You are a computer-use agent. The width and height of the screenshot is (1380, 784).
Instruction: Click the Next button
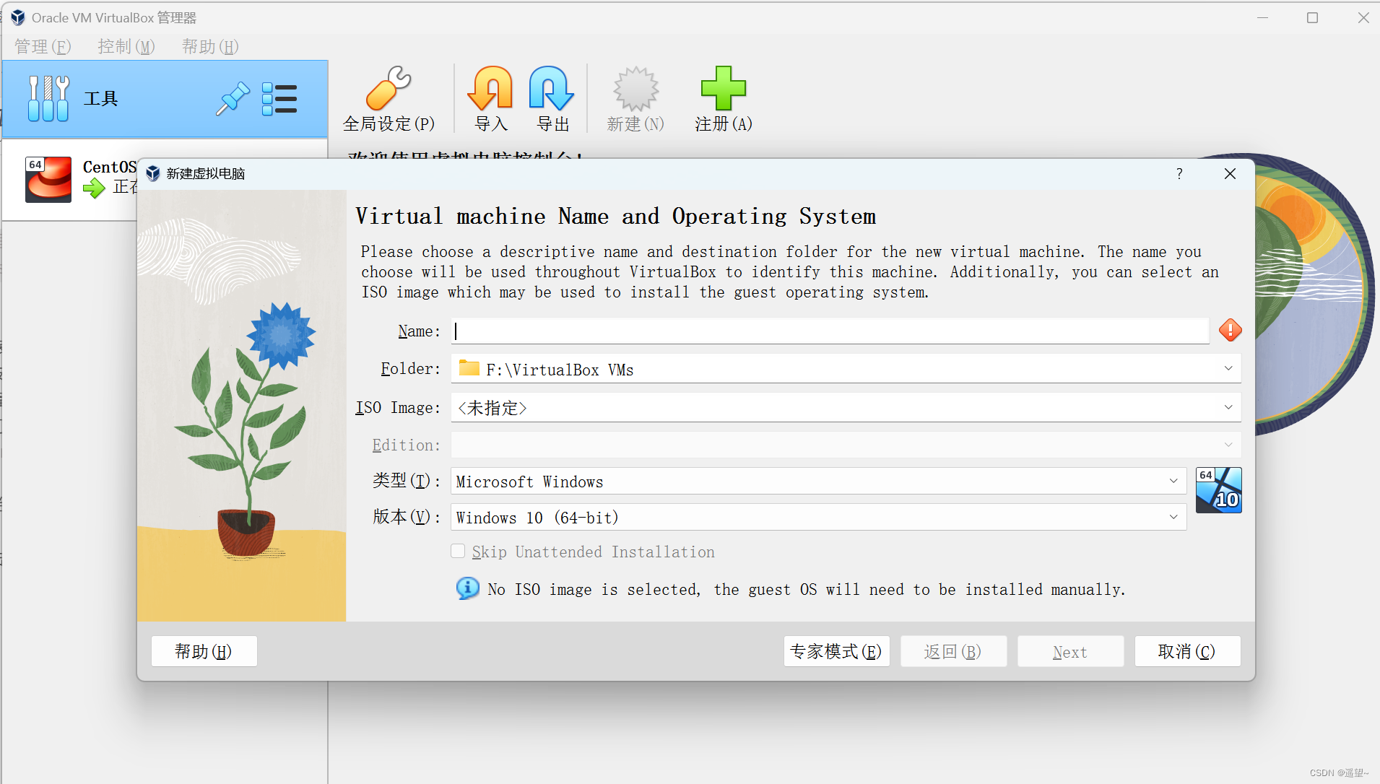1069,651
